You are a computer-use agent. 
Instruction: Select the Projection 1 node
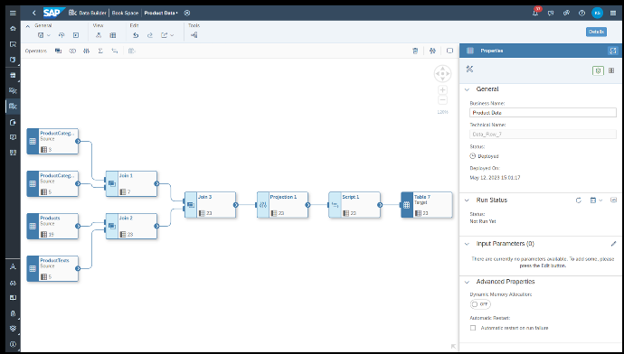click(282, 205)
